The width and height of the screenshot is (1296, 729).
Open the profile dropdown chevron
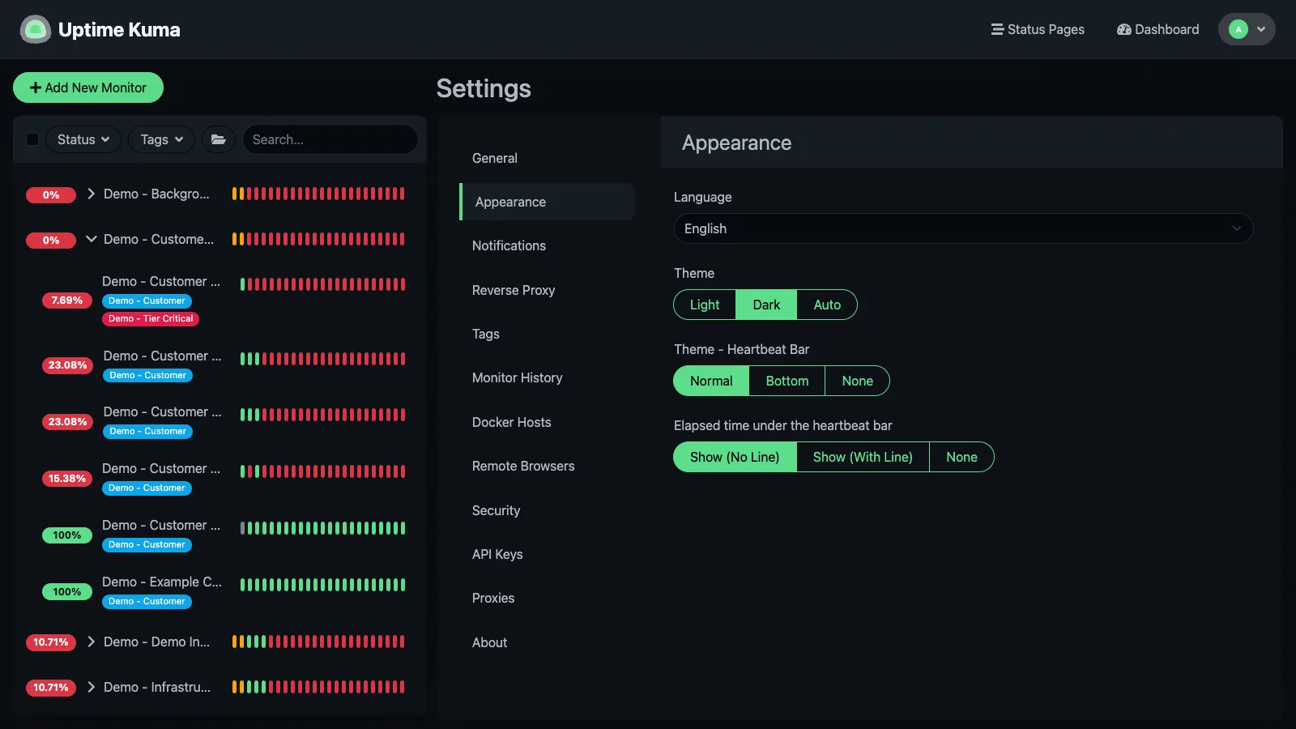click(1261, 29)
